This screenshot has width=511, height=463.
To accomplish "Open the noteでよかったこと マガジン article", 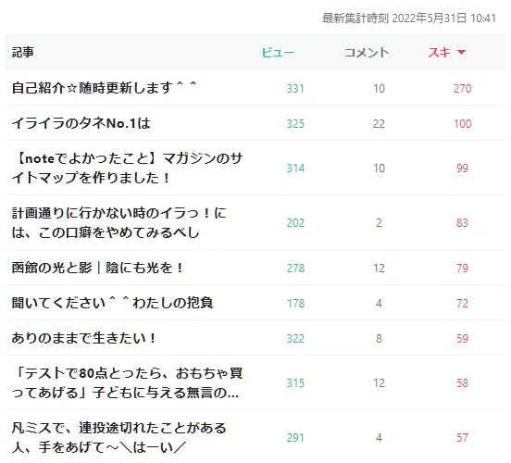I will [x=128, y=168].
